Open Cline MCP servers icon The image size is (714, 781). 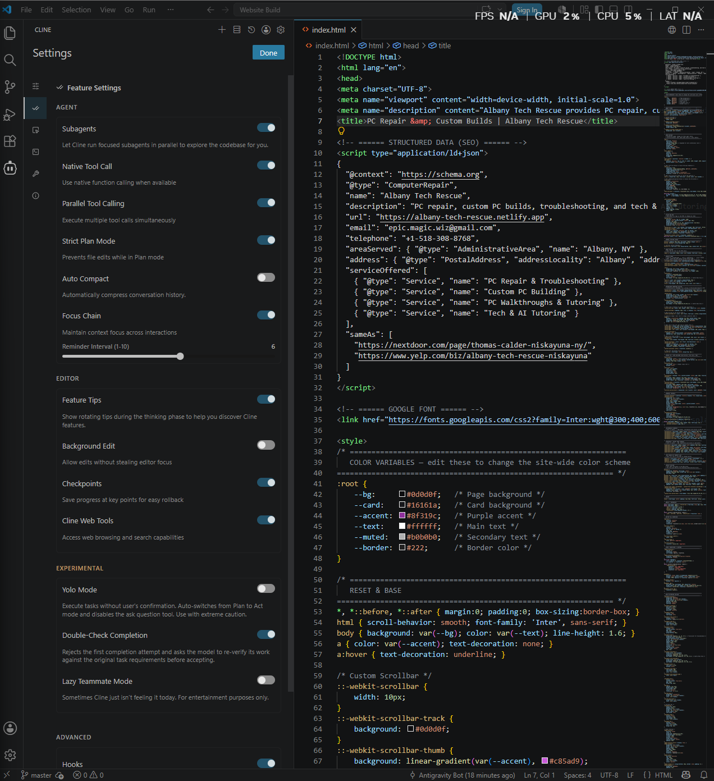tap(237, 30)
